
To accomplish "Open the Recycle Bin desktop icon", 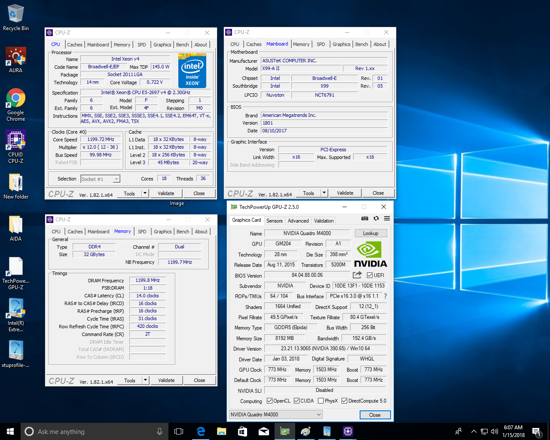I will click(15, 18).
